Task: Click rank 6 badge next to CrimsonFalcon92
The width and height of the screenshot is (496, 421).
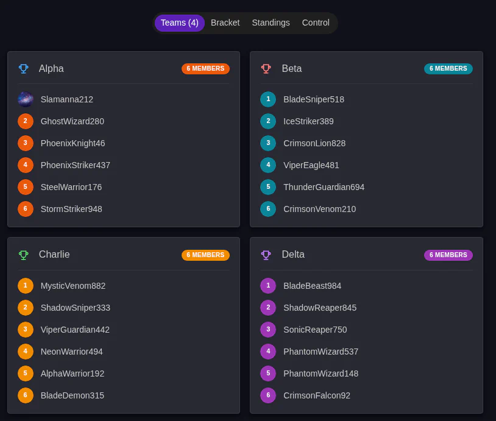Action: (268, 395)
